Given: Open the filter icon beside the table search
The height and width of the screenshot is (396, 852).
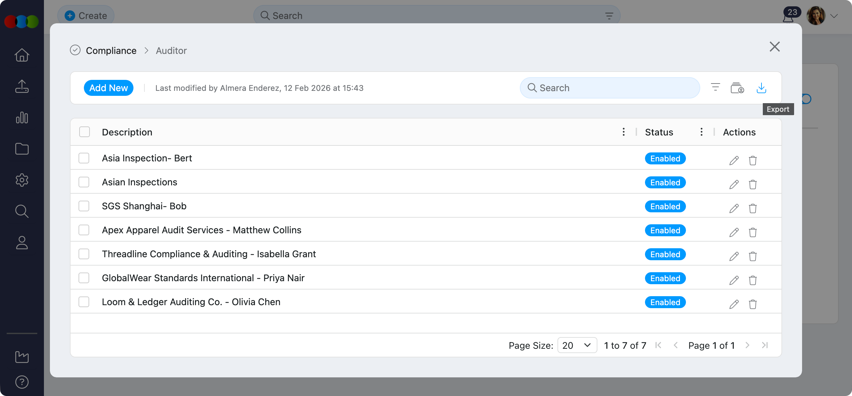Looking at the screenshot, I should click(x=715, y=88).
